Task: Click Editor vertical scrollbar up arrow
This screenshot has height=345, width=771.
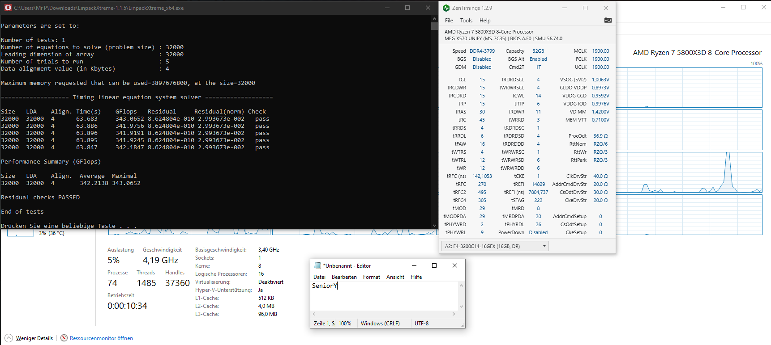Action: 461,286
